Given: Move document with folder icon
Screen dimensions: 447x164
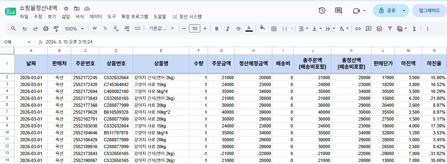Looking at the screenshot, I should [x=77, y=9].
